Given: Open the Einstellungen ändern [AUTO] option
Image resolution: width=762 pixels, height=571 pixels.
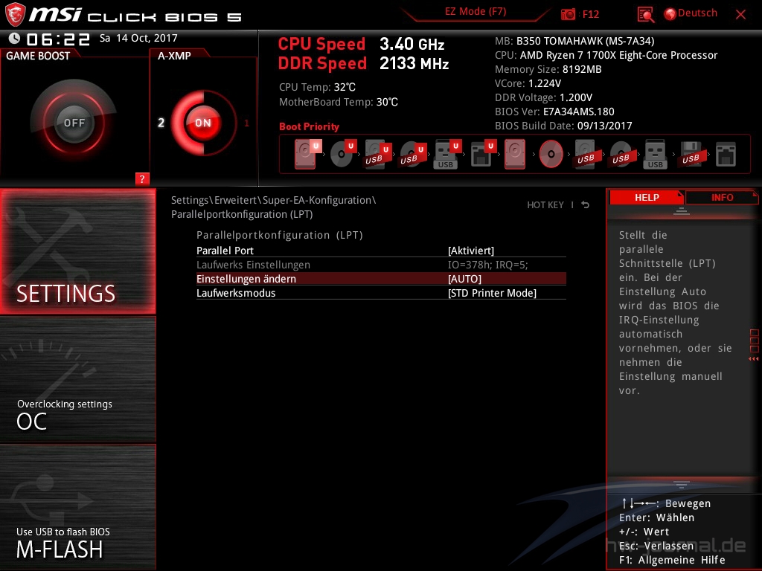Looking at the screenshot, I should [464, 279].
